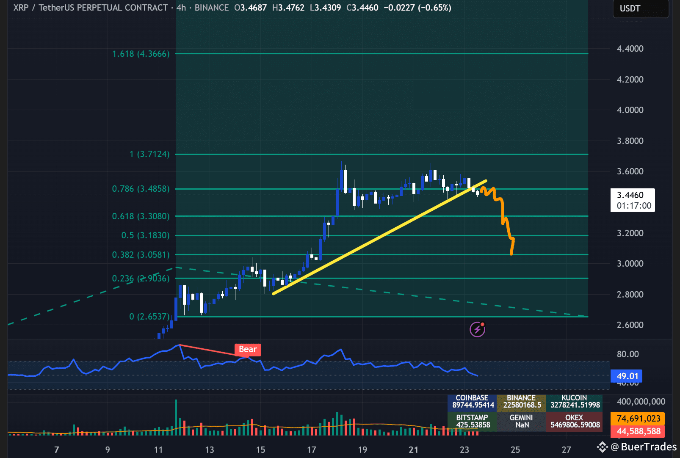The height and width of the screenshot is (458, 680).
Task: Select the high value H3.4762
Action: [288, 8]
